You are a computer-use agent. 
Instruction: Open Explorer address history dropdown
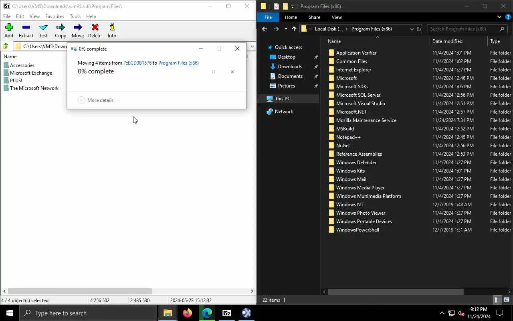(412, 29)
